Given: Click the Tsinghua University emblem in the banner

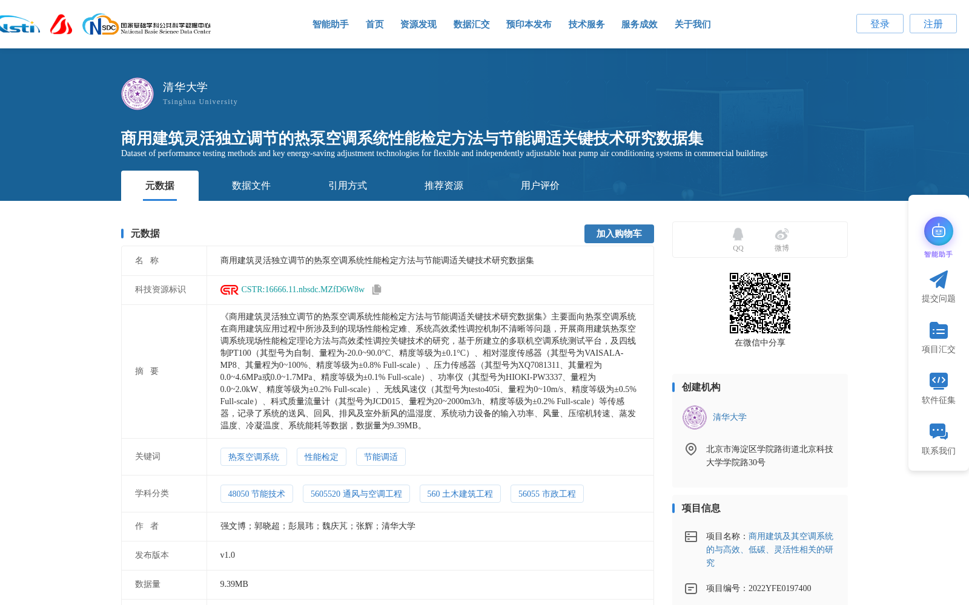Looking at the screenshot, I should pos(137,94).
